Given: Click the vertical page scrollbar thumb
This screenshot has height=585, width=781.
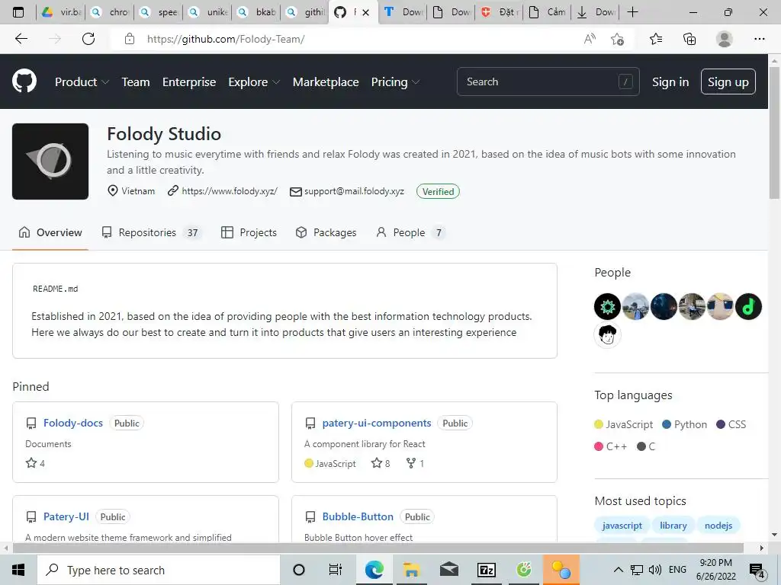Looking at the screenshot, I should (x=774, y=132).
